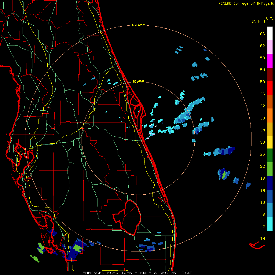Select the white swatch in the legend

(x=270, y=34)
